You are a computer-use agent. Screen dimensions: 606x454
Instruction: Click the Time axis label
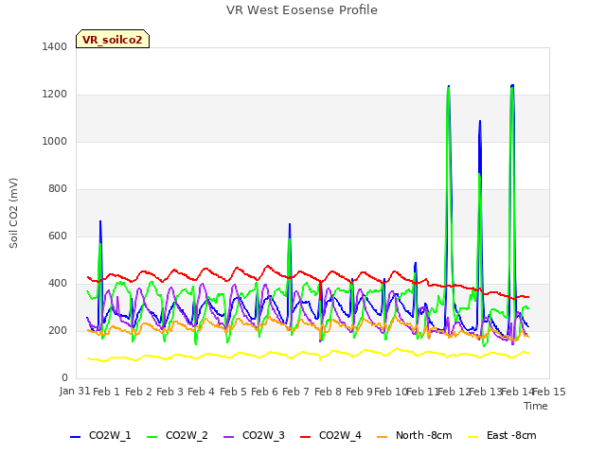tap(536, 406)
